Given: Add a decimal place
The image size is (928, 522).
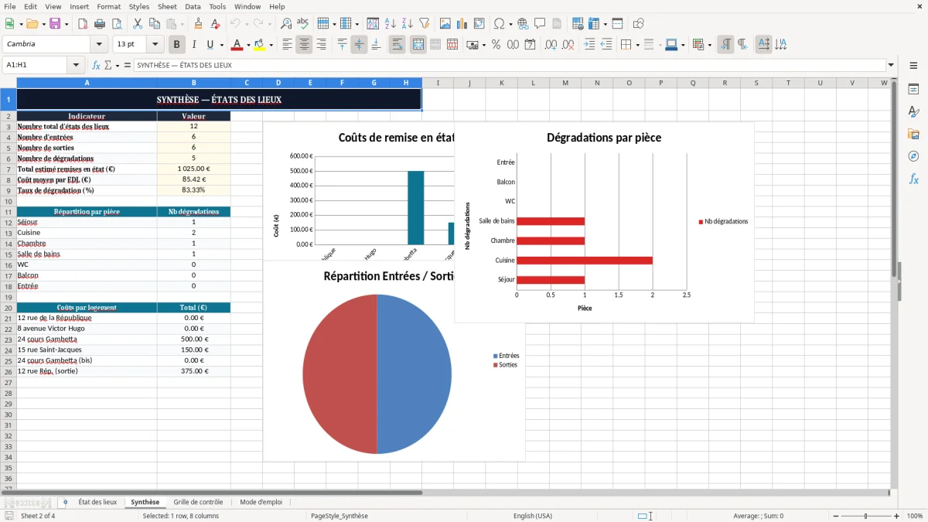Looking at the screenshot, I should 551,45.
